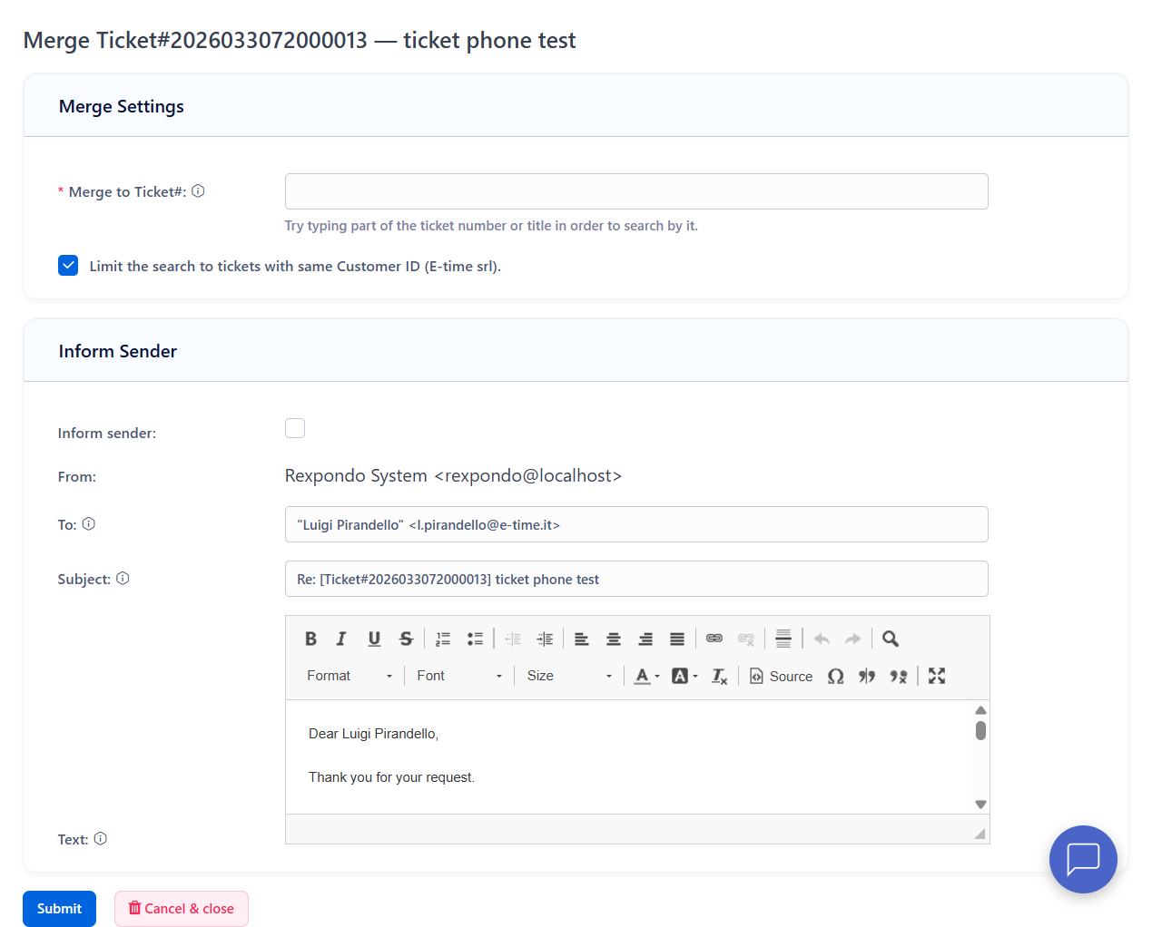
Task: Remove formatting from text
Action: 720,676
